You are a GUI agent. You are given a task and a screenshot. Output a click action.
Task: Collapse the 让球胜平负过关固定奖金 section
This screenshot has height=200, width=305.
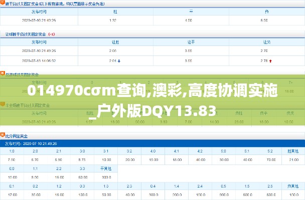pyautogui.click(x=30, y=34)
